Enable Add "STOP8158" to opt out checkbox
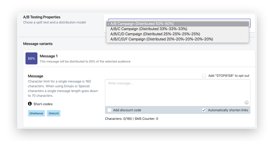The height and width of the screenshot is (141, 274). [x=204, y=75]
